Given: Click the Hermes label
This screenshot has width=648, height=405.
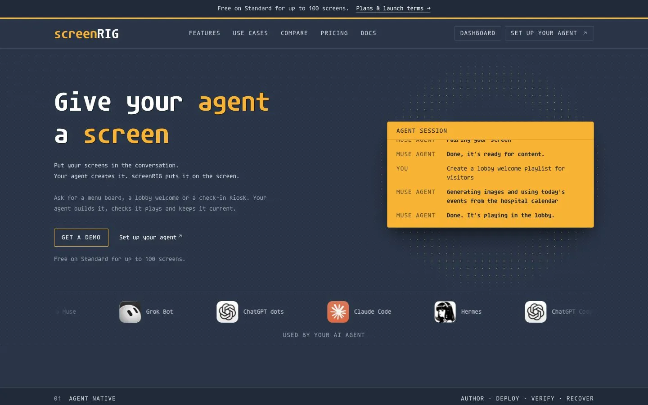Looking at the screenshot, I should [471, 312].
